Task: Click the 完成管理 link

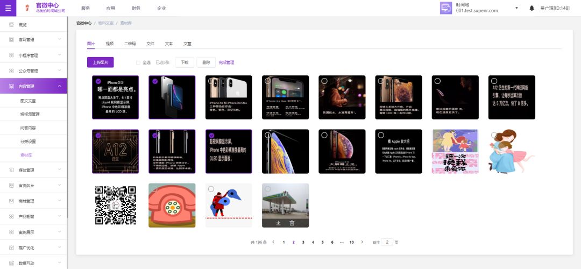Action: pos(226,62)
